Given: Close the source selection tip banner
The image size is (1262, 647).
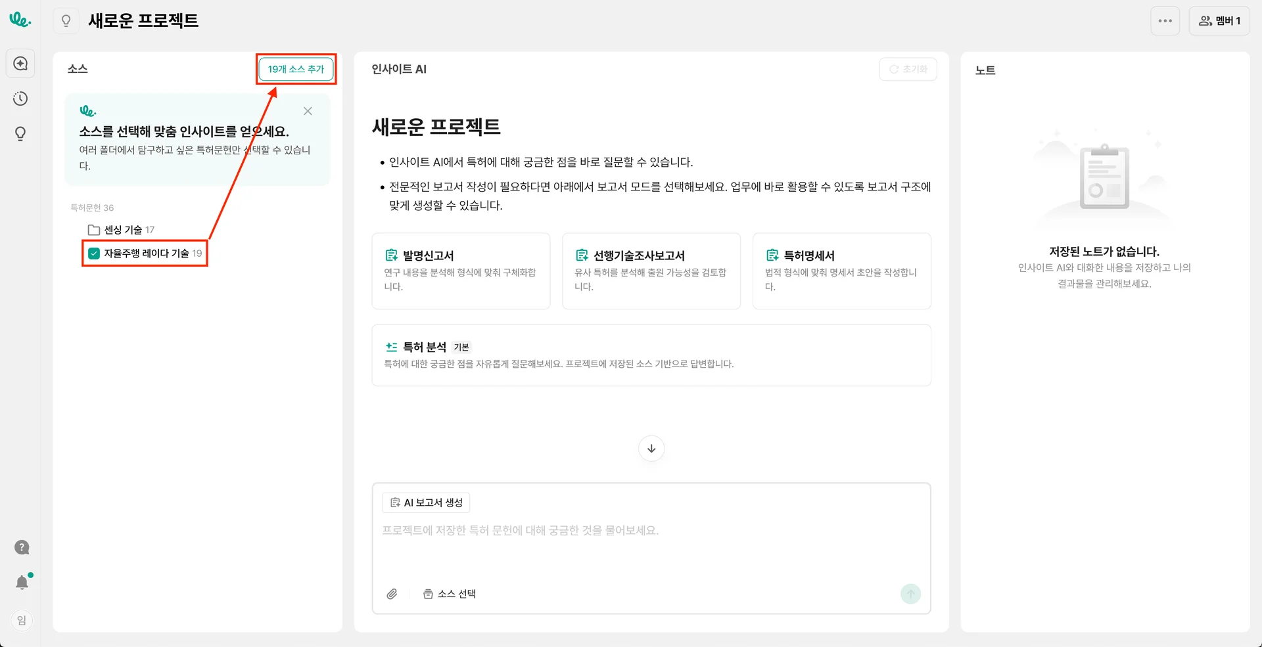Looking at the screenshot, I should click(308, 112).
